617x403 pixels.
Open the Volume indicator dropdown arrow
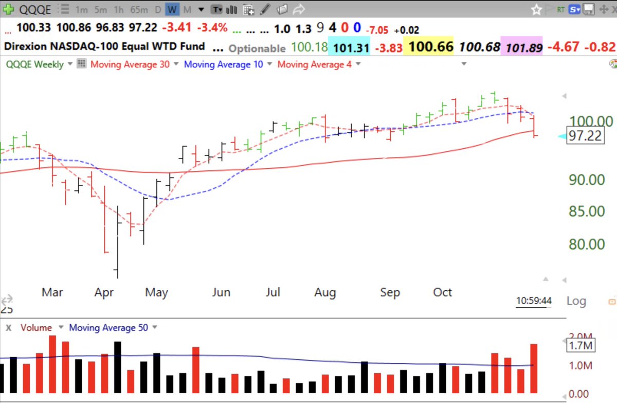(60, 327)
